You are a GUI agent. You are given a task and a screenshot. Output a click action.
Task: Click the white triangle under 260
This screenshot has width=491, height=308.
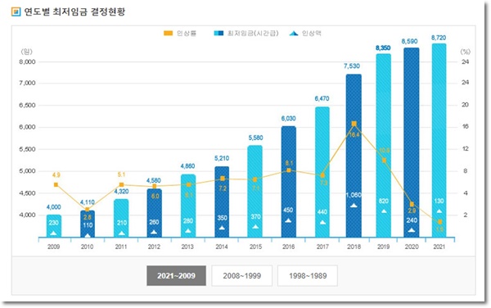pyautogui.click(x=154, y=232)
